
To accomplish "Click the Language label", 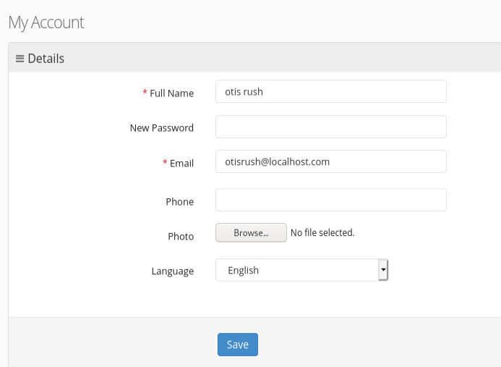I will pyautogui.click(x=172, y=271).
